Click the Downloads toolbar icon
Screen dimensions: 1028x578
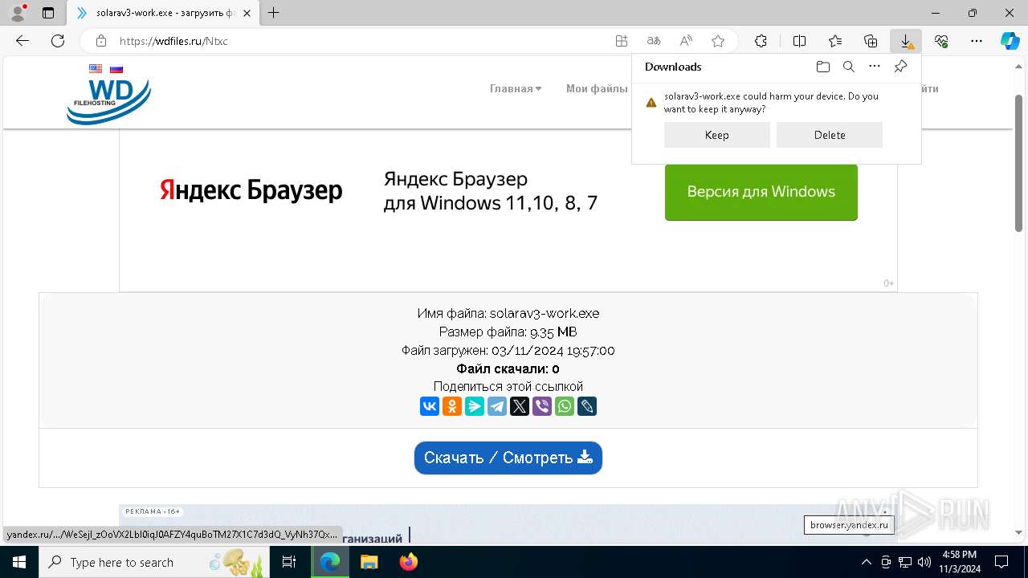[906, 41]
